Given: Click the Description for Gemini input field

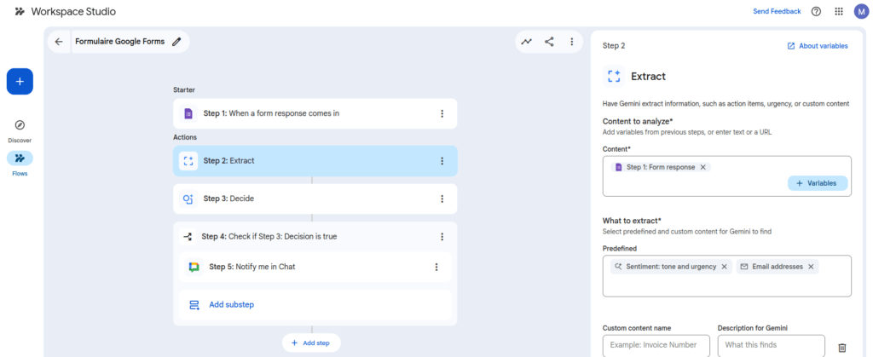Looking at the screenshot, I should coord(771,345).
